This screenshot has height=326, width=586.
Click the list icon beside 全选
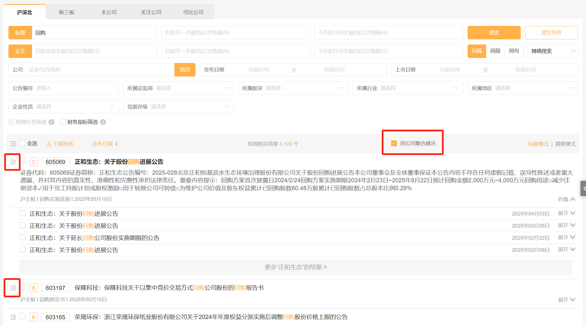[13, 144]
